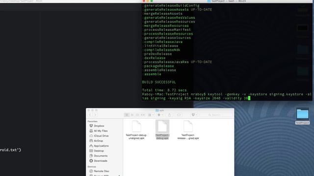This screenshot has width=314, height=176.
Task: Click the Finder edit tags button
Action: click(x=179, y=115)
